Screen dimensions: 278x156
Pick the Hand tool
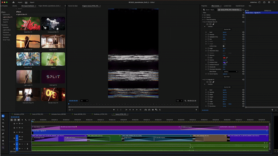click(3, 140)
